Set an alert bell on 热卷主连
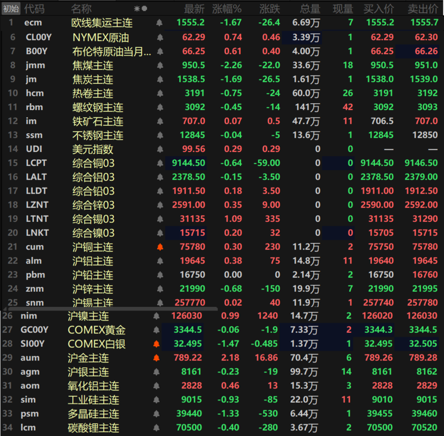 [x=160, y=93]
